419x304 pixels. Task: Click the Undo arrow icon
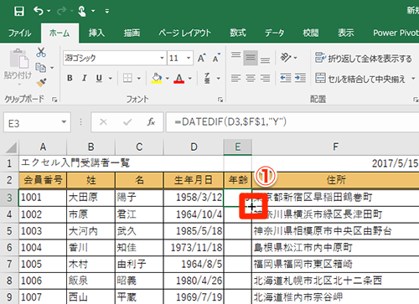(39, 11)
